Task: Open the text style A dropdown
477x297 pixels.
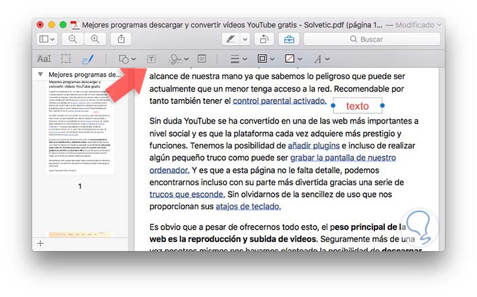Action: pos(321,59)
